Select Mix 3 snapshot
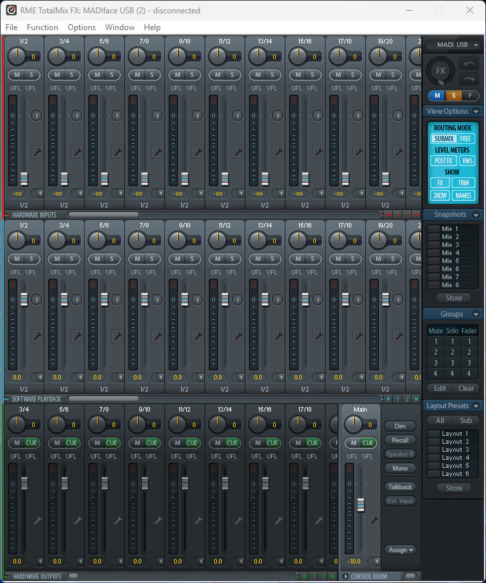Screen dimensions: 486x583 450,245
